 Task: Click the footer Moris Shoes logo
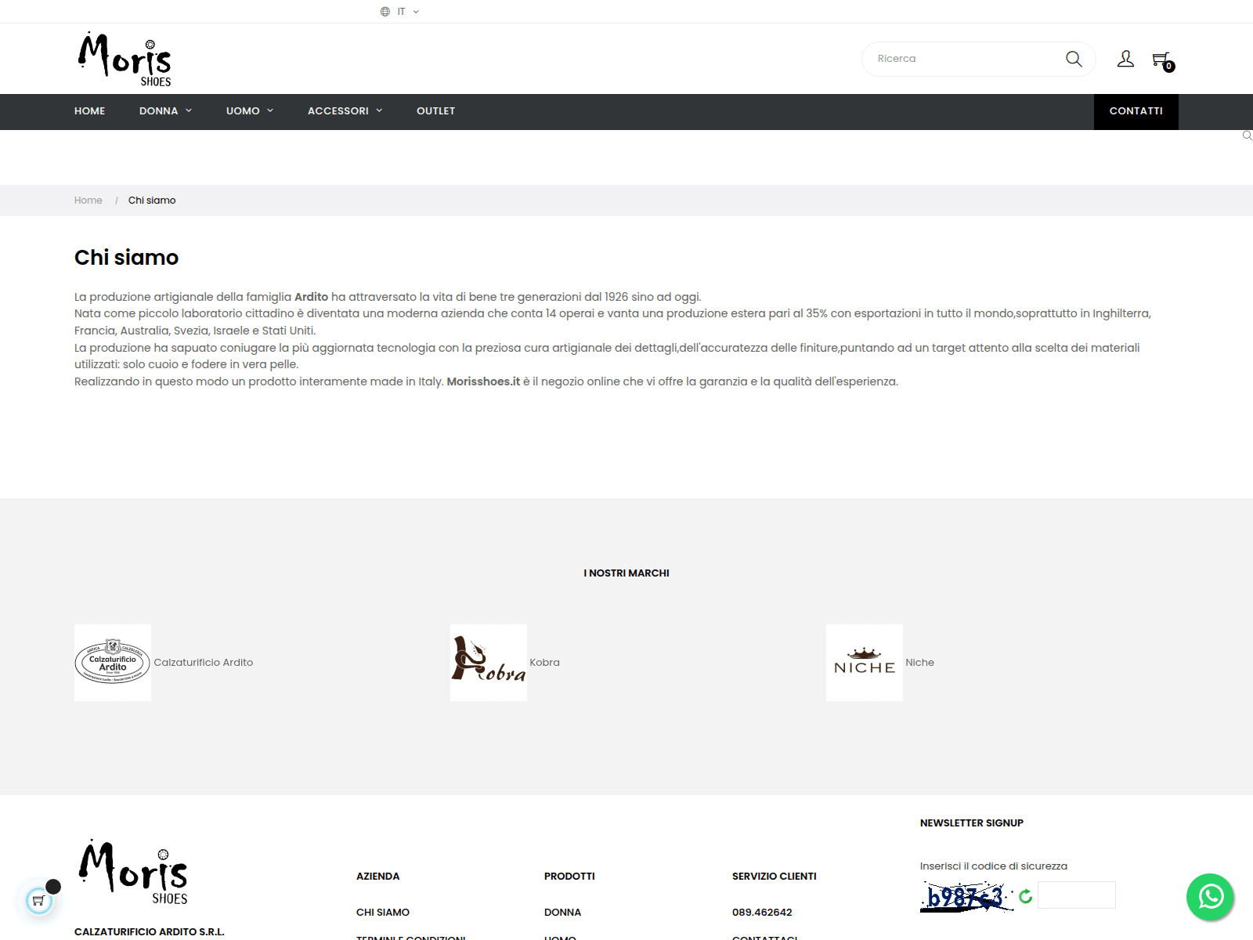click(133, 872)
